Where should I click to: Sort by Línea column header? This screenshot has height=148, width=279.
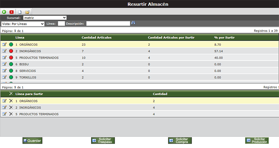[20, 38]
